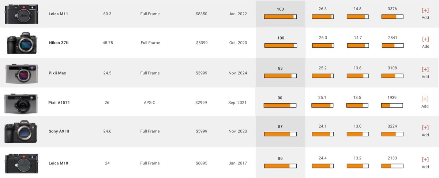
Task: Open the Leica M11 camera thumbnail
Action: pos(21,14)
